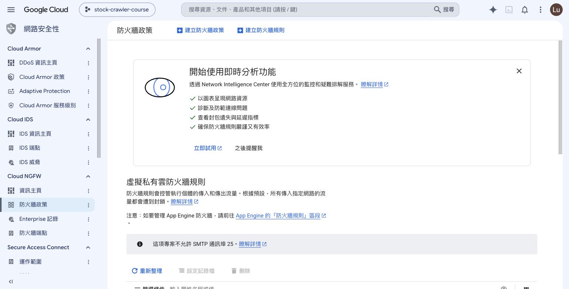Image resolution: width=569 pixels, height=289 pixels.
Task: Open the stock-crawler-course project picker
Action: [117, 10]
